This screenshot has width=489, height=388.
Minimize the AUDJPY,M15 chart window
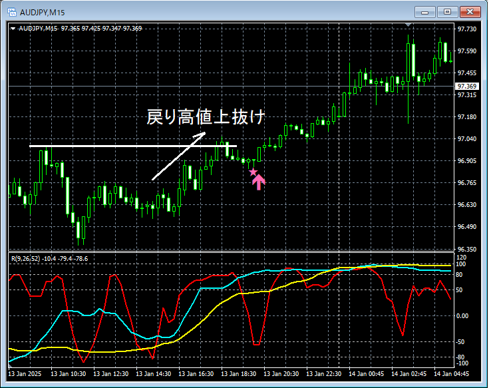(x=424, y=12)
